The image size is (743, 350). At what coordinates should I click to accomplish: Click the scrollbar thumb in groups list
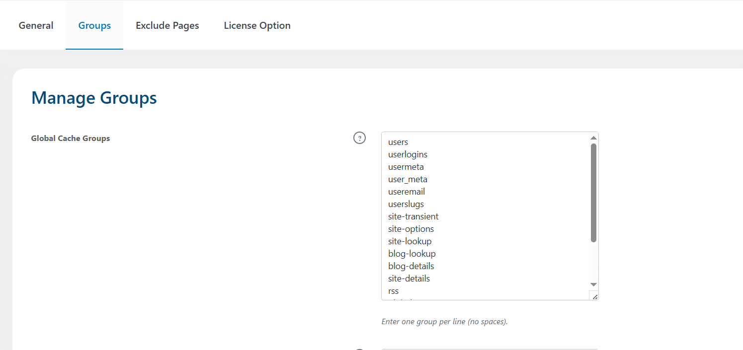(593, 193)
